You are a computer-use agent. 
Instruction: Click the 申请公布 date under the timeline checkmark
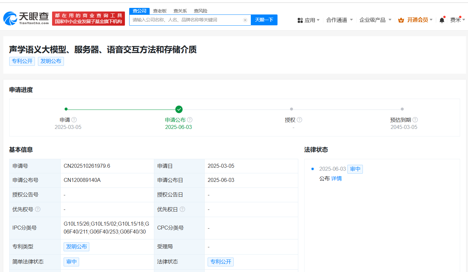pyautogui.click(x=179, y=127)
